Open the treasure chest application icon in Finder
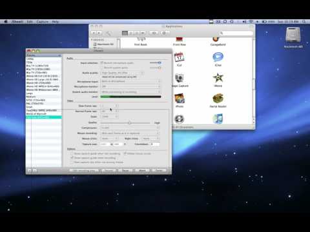 pyautogui.click(x=218, y=99)
